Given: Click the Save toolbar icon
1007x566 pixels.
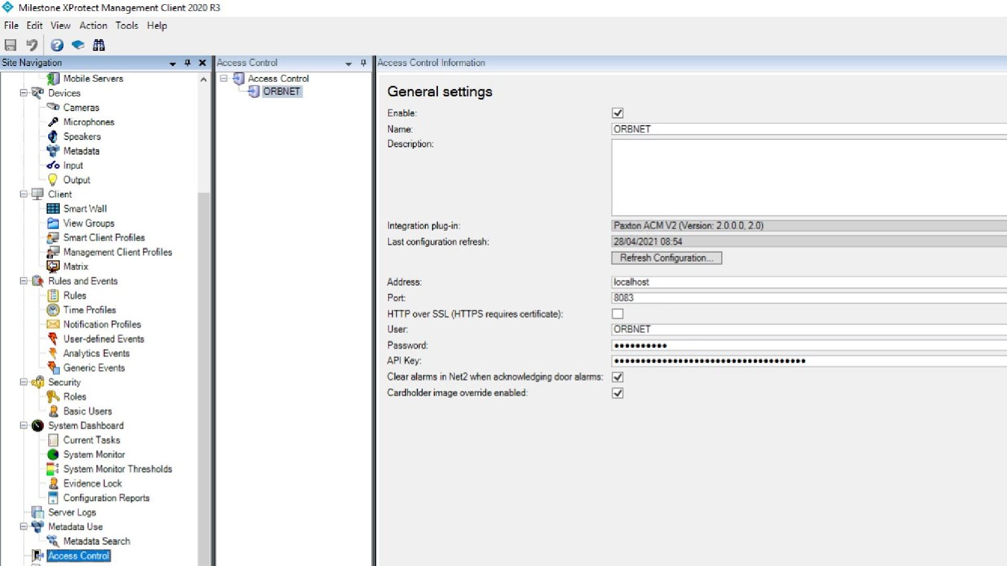Looking at the screenshot, I should 10,45.
